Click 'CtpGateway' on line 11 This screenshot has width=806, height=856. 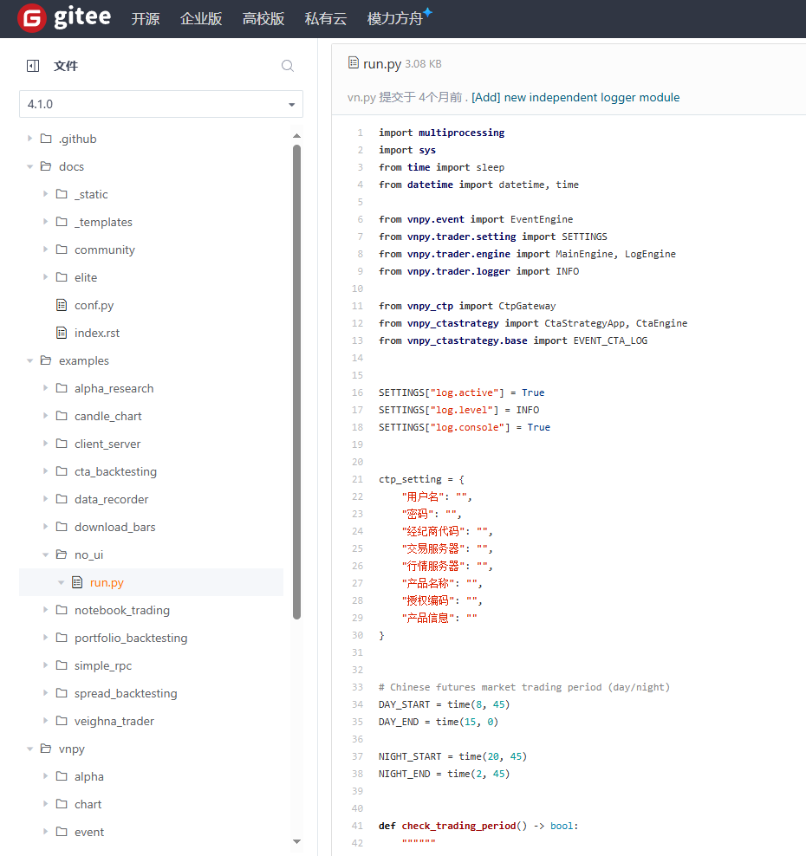pyautogui.click(x=527, y=306)
